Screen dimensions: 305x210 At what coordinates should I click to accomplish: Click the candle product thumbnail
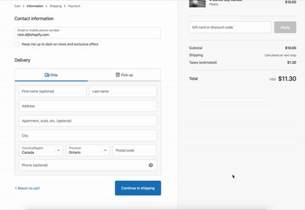tap(198, 4)
